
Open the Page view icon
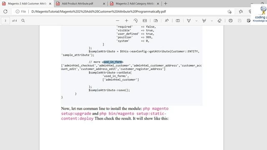pos(156,20)
